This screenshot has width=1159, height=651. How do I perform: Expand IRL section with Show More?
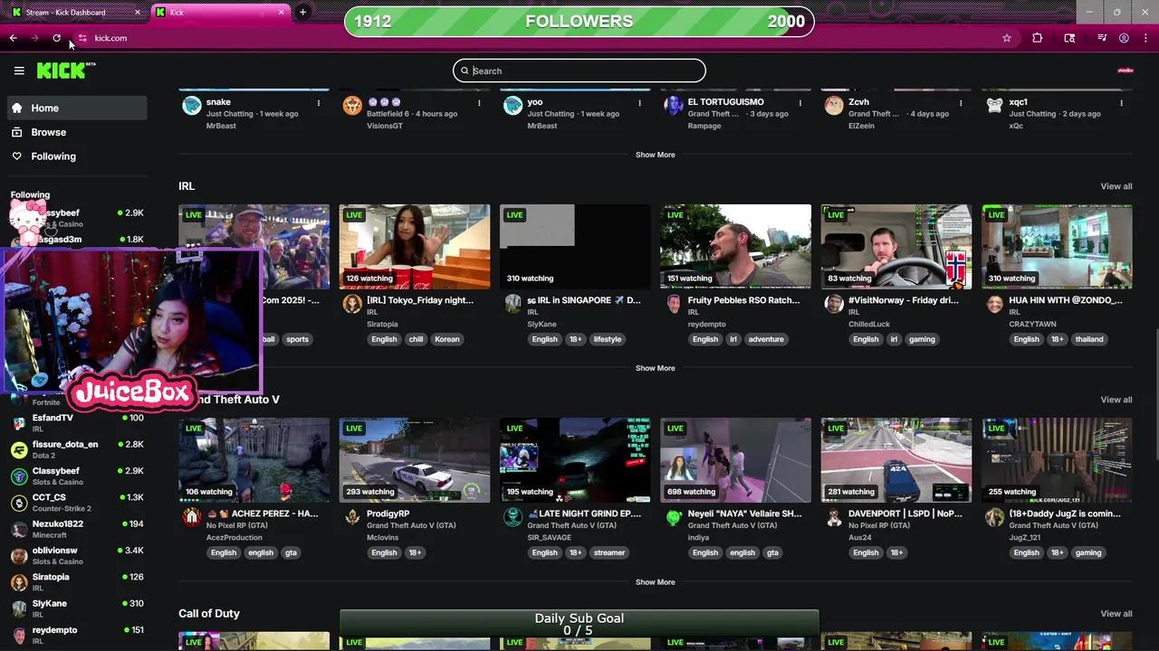[655, 368]
